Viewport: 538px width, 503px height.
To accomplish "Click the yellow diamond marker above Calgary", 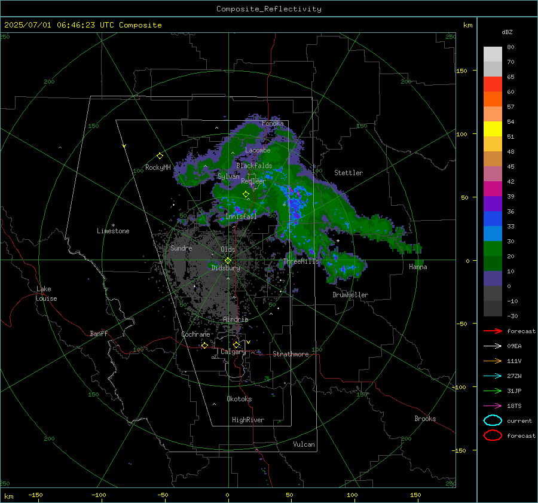I will click(236, 345).
